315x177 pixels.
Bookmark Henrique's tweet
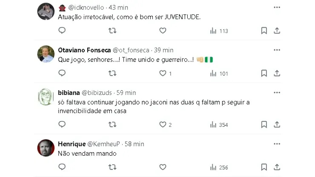point(264,167)
